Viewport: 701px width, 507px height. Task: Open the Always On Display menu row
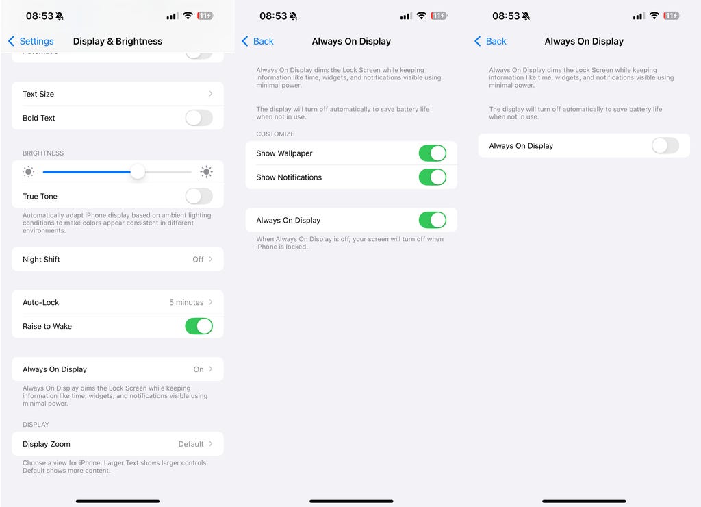(118, 369)
